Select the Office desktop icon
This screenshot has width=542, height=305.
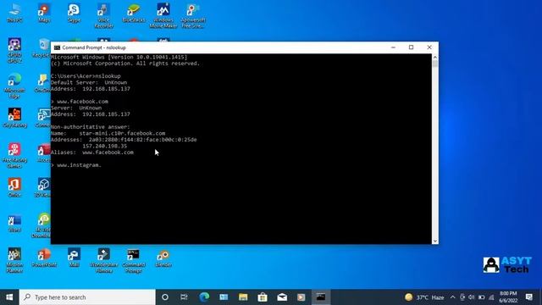14,187
